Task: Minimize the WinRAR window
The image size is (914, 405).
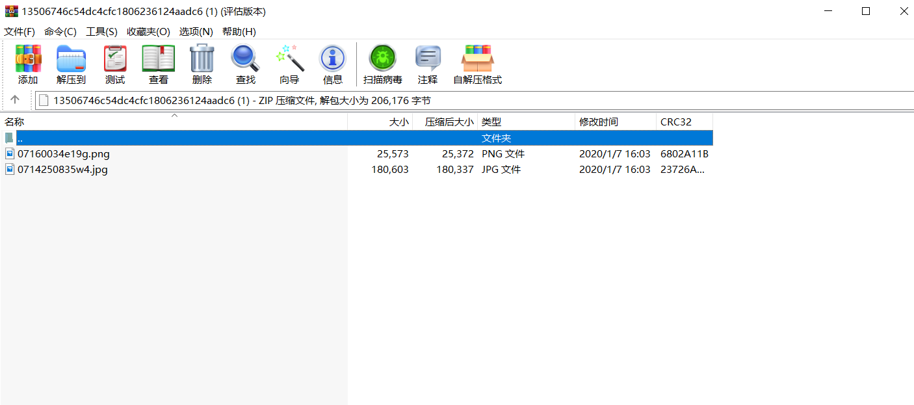Action: [x=828, y=11]
